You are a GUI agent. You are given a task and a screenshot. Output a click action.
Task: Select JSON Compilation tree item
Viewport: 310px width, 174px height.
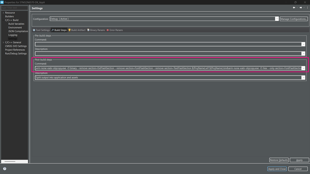coord(18,31)
